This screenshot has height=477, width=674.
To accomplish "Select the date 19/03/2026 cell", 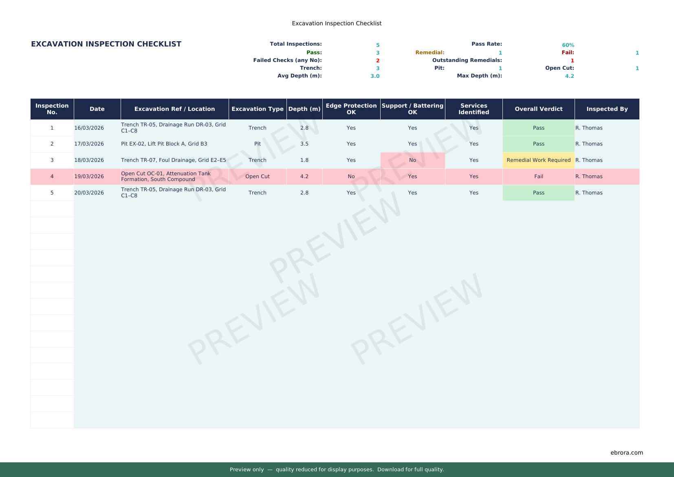I will [89, 176].
